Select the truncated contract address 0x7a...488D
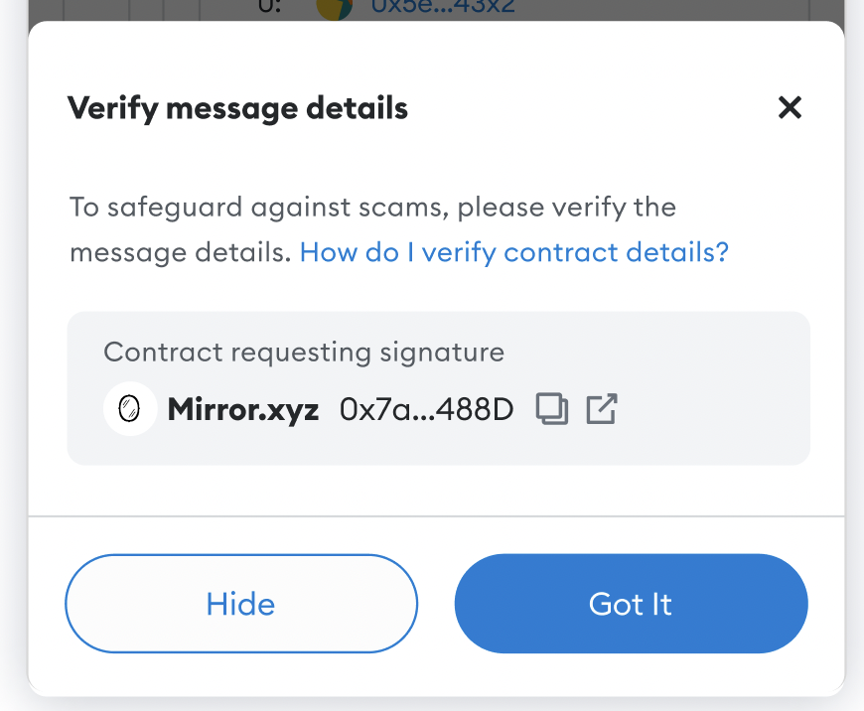 click(x=426, y=408)
